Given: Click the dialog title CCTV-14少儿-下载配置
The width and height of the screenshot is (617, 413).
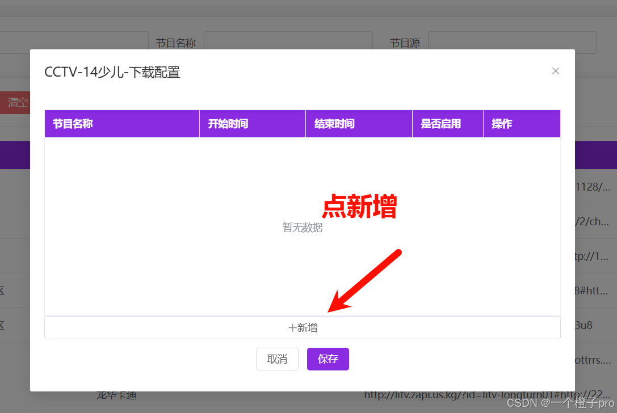Looking at the screenshot, I should [x=112, y=73].
